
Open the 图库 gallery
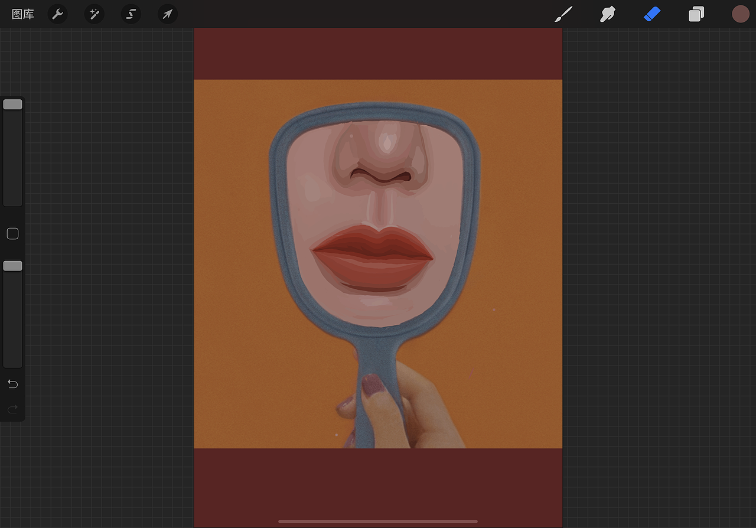[x=23, y=14]
